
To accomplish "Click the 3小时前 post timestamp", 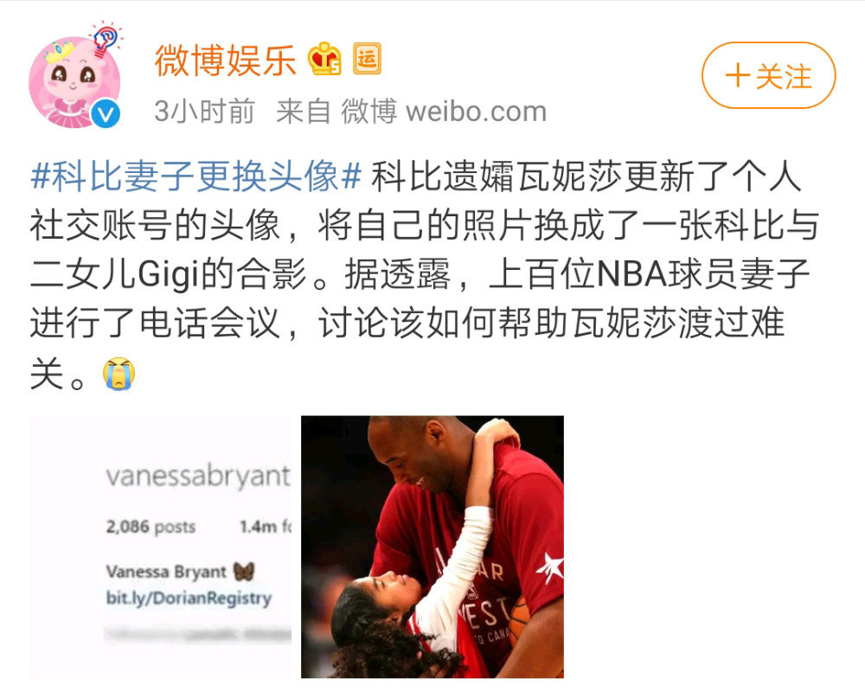I will [204, 112].
